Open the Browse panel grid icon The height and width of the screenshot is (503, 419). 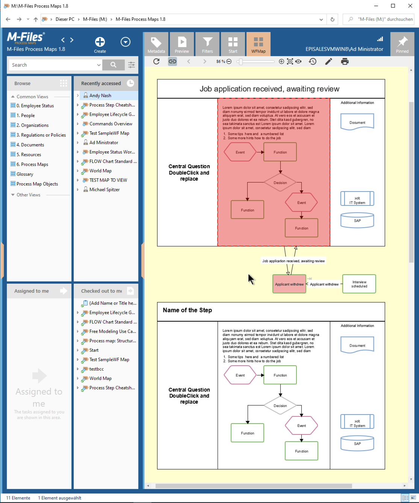[64, 83]
